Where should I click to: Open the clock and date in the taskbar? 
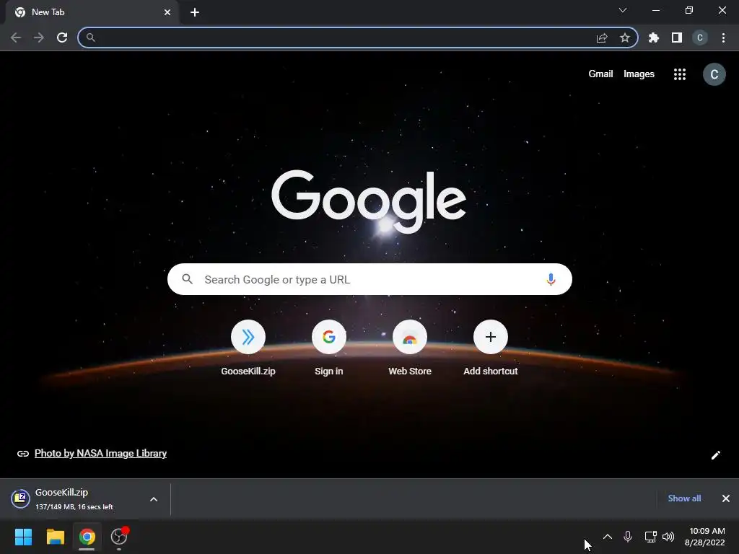pos(705,537)
